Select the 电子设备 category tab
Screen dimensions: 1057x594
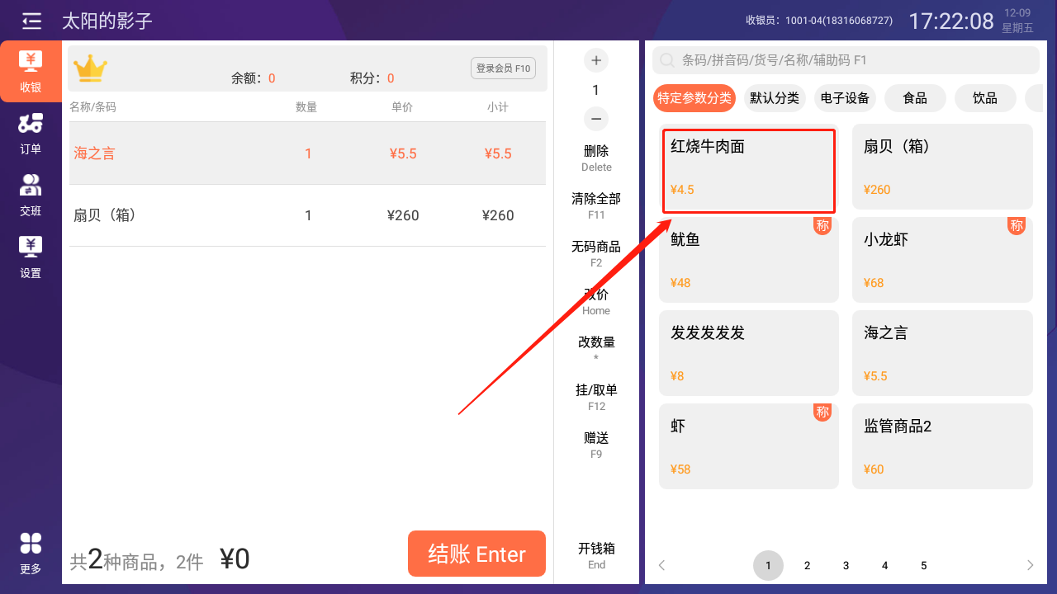845,98
